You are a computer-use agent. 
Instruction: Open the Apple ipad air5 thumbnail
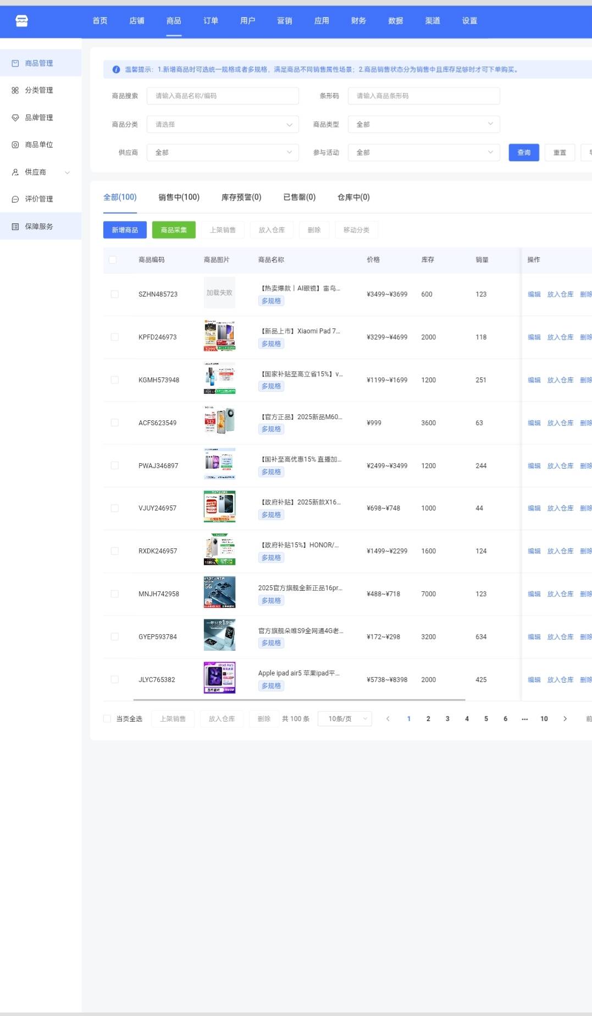(x=219, y=678)
